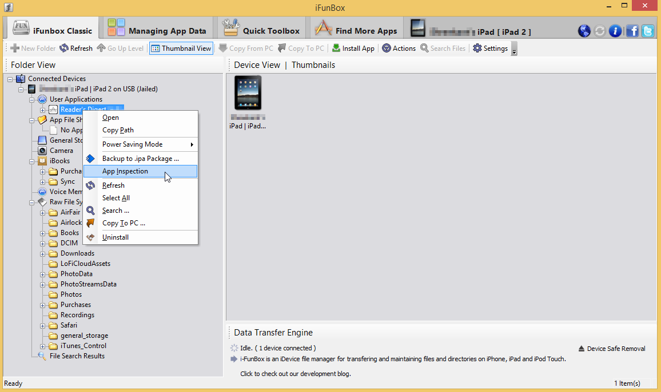Expand the iTunes_Control folder
661x392 pixels.
(x=42, y=346)
